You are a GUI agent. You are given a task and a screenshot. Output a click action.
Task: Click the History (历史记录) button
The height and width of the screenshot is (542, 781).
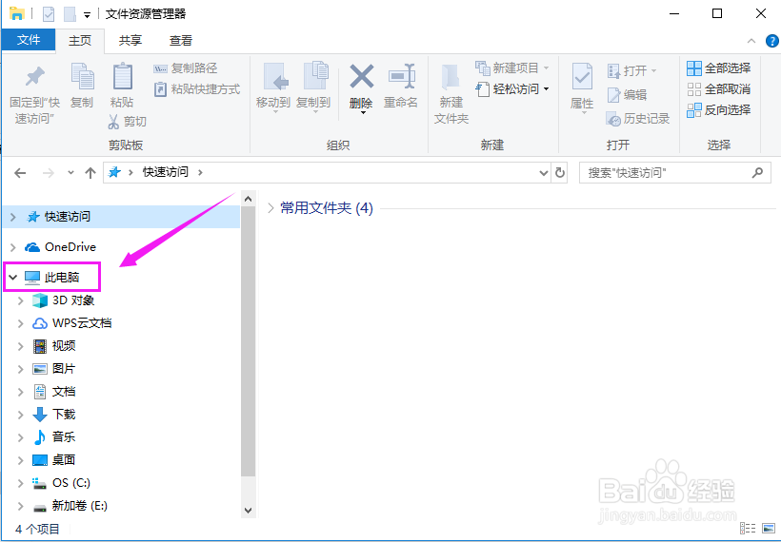[638, 118]
